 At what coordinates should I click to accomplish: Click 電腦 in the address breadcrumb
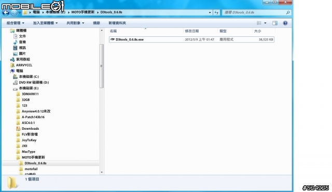pyautogui.click(x=36, y=12)
